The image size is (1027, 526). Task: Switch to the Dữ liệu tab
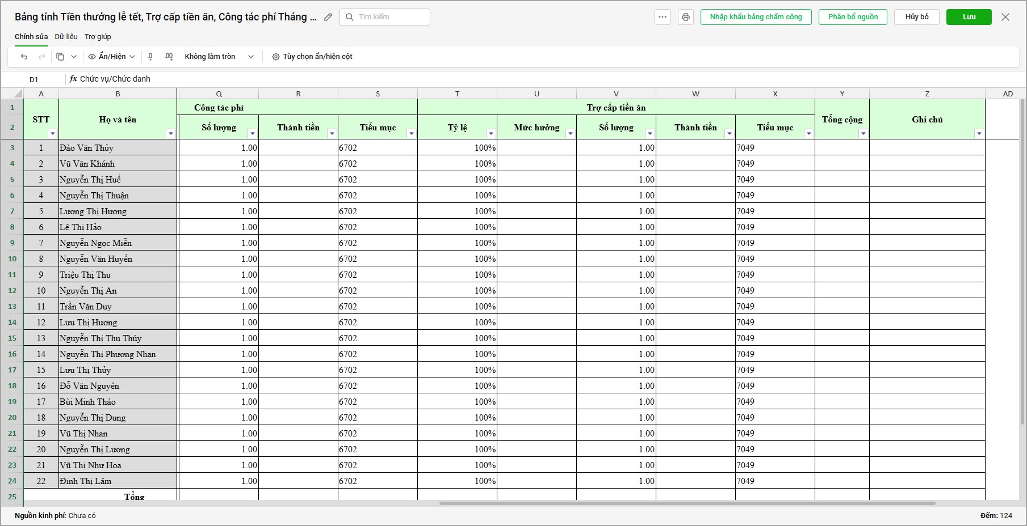click(66, 37)
